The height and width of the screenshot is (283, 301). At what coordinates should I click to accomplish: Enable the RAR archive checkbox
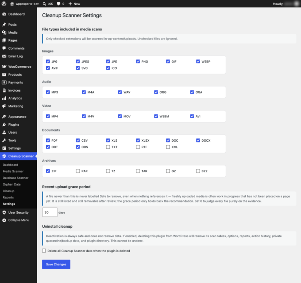[78, 171]
